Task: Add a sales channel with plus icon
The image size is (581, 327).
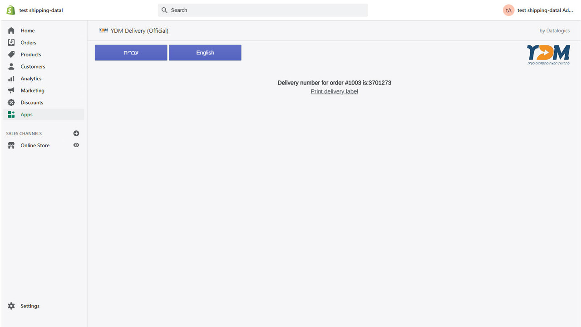Action: click(76, 134)
